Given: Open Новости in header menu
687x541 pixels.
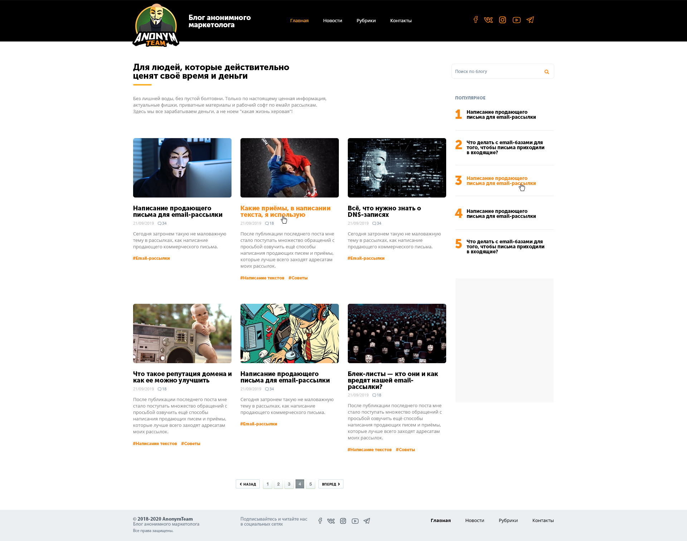Looking at the screenshot, I should (x=332, y=21).
